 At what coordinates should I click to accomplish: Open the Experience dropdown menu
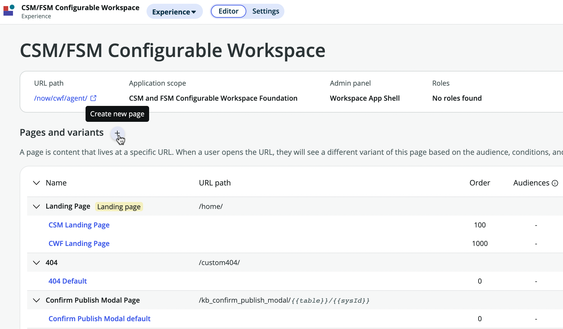point(174,12)
